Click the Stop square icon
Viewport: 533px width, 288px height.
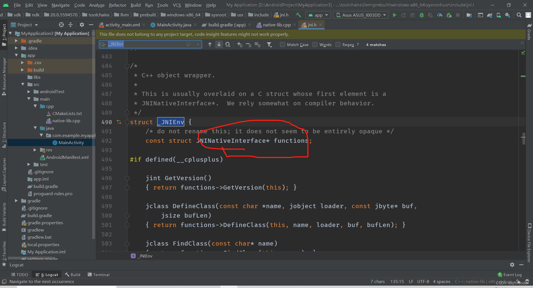click(458, 15)
